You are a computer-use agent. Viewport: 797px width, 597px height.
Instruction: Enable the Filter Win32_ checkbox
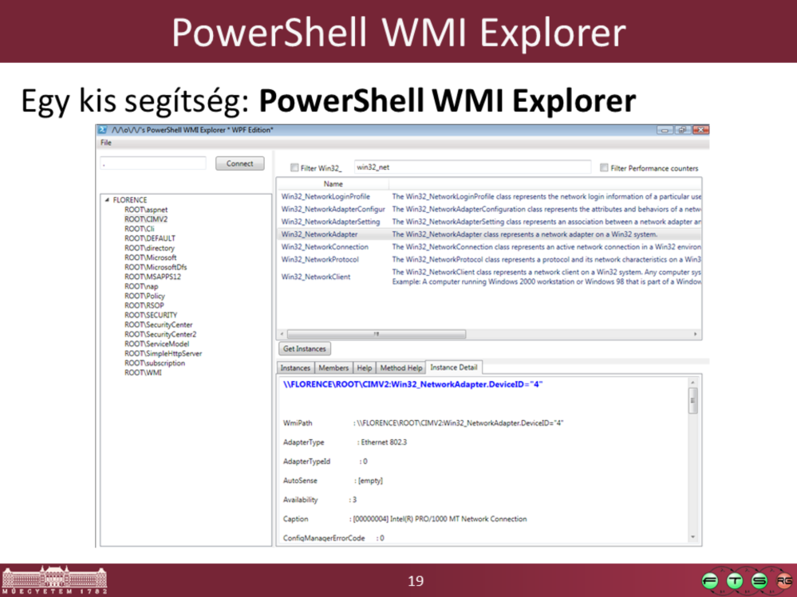coord(294,167)
